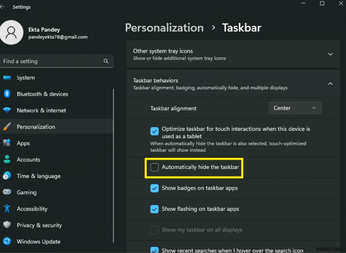Select the Accounts section icon
The width and height of the screenshot is (346, 253).
click(7, 159)
